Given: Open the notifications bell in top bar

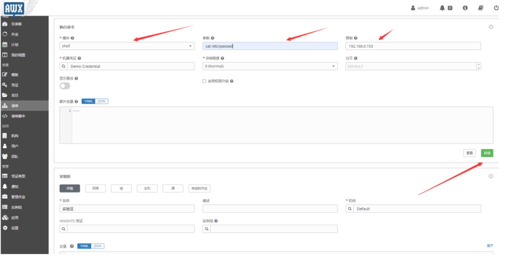Looking at the screenshot, I should click(442, 8).
